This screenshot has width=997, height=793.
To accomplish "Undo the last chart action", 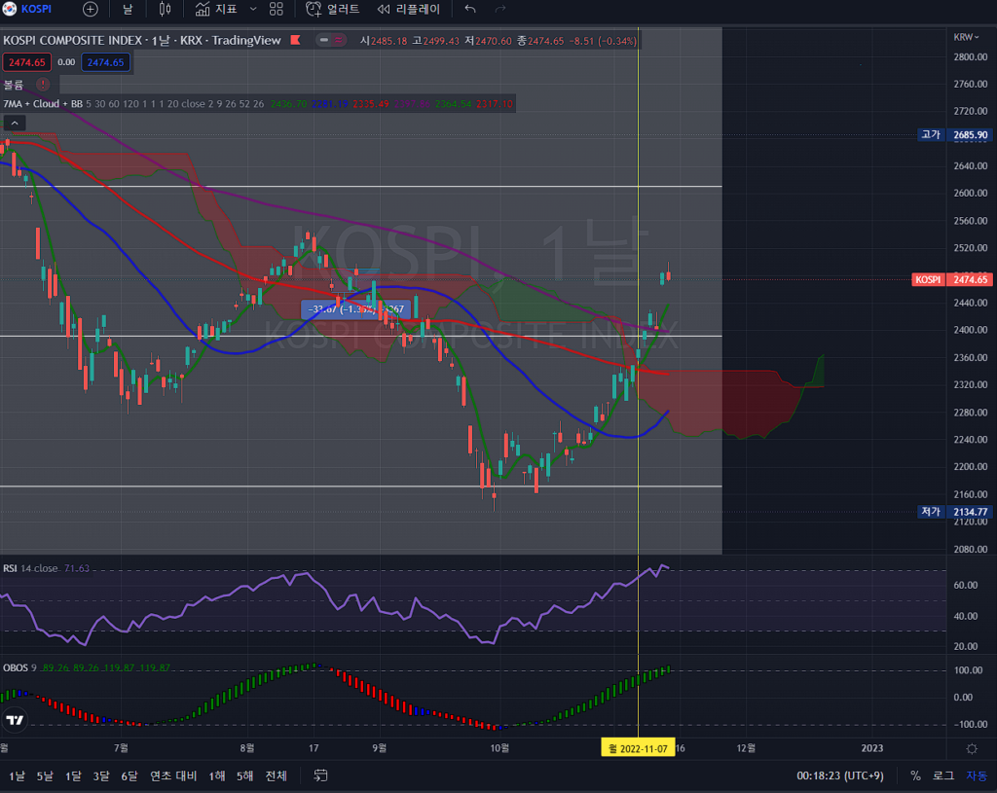I will [470, 9].
